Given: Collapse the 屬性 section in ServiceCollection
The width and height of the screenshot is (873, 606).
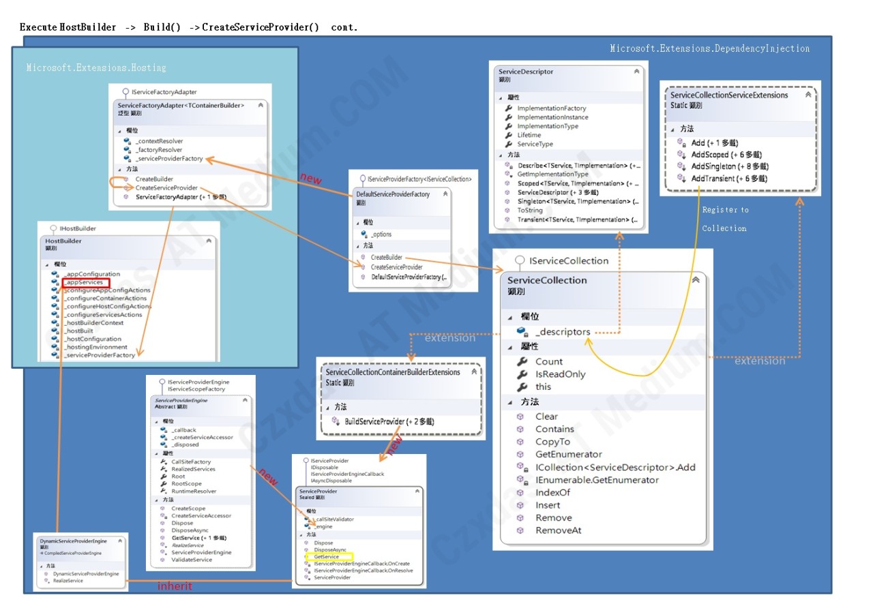Looking at the screenshot, I should click(509, 347).
